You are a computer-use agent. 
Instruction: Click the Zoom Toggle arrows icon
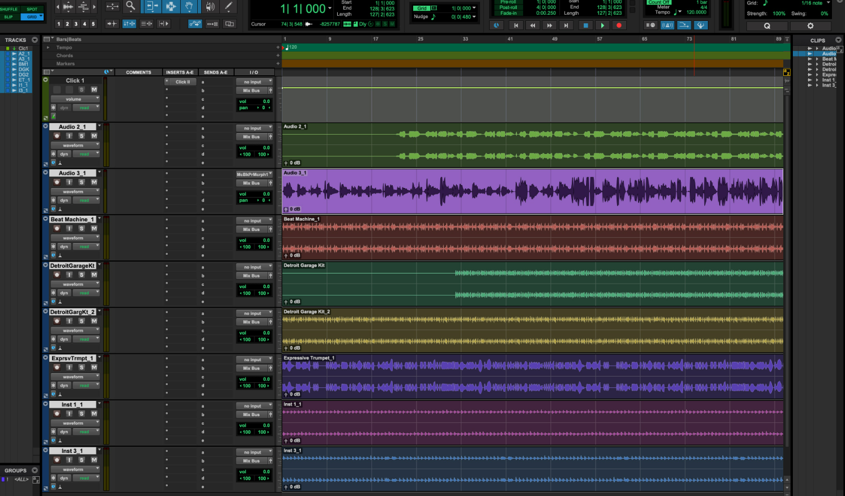click(112, 6)
